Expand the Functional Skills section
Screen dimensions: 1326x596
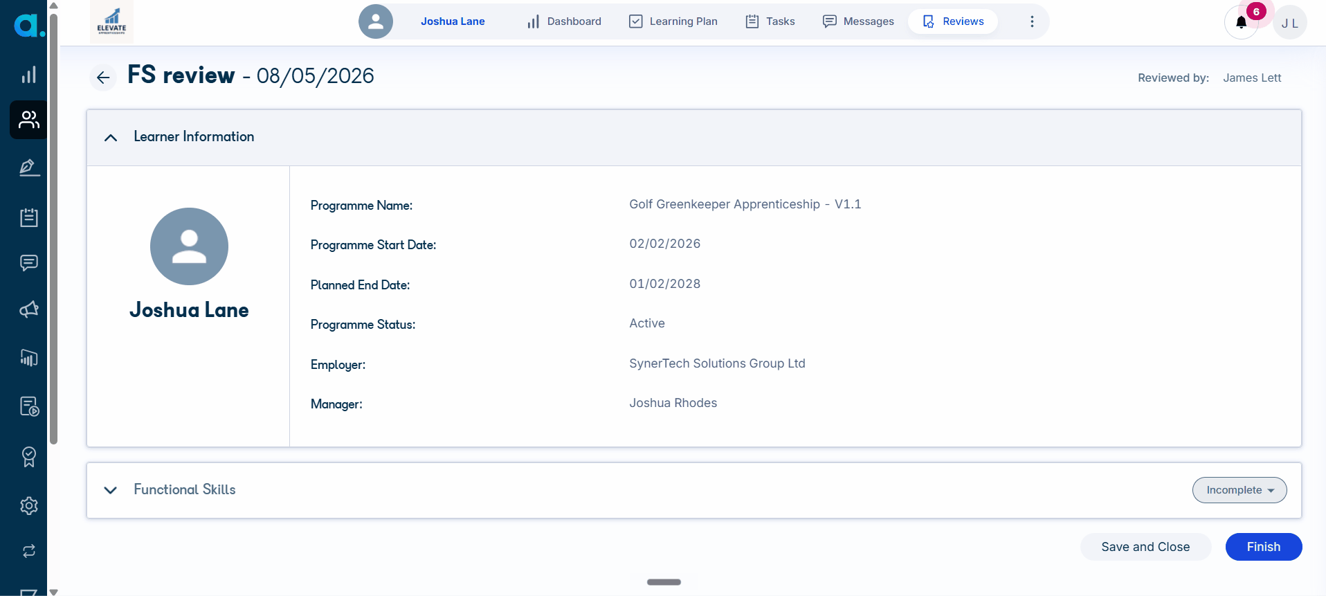111,490
